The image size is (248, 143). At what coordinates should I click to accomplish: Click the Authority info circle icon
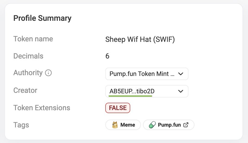(48, 73)
